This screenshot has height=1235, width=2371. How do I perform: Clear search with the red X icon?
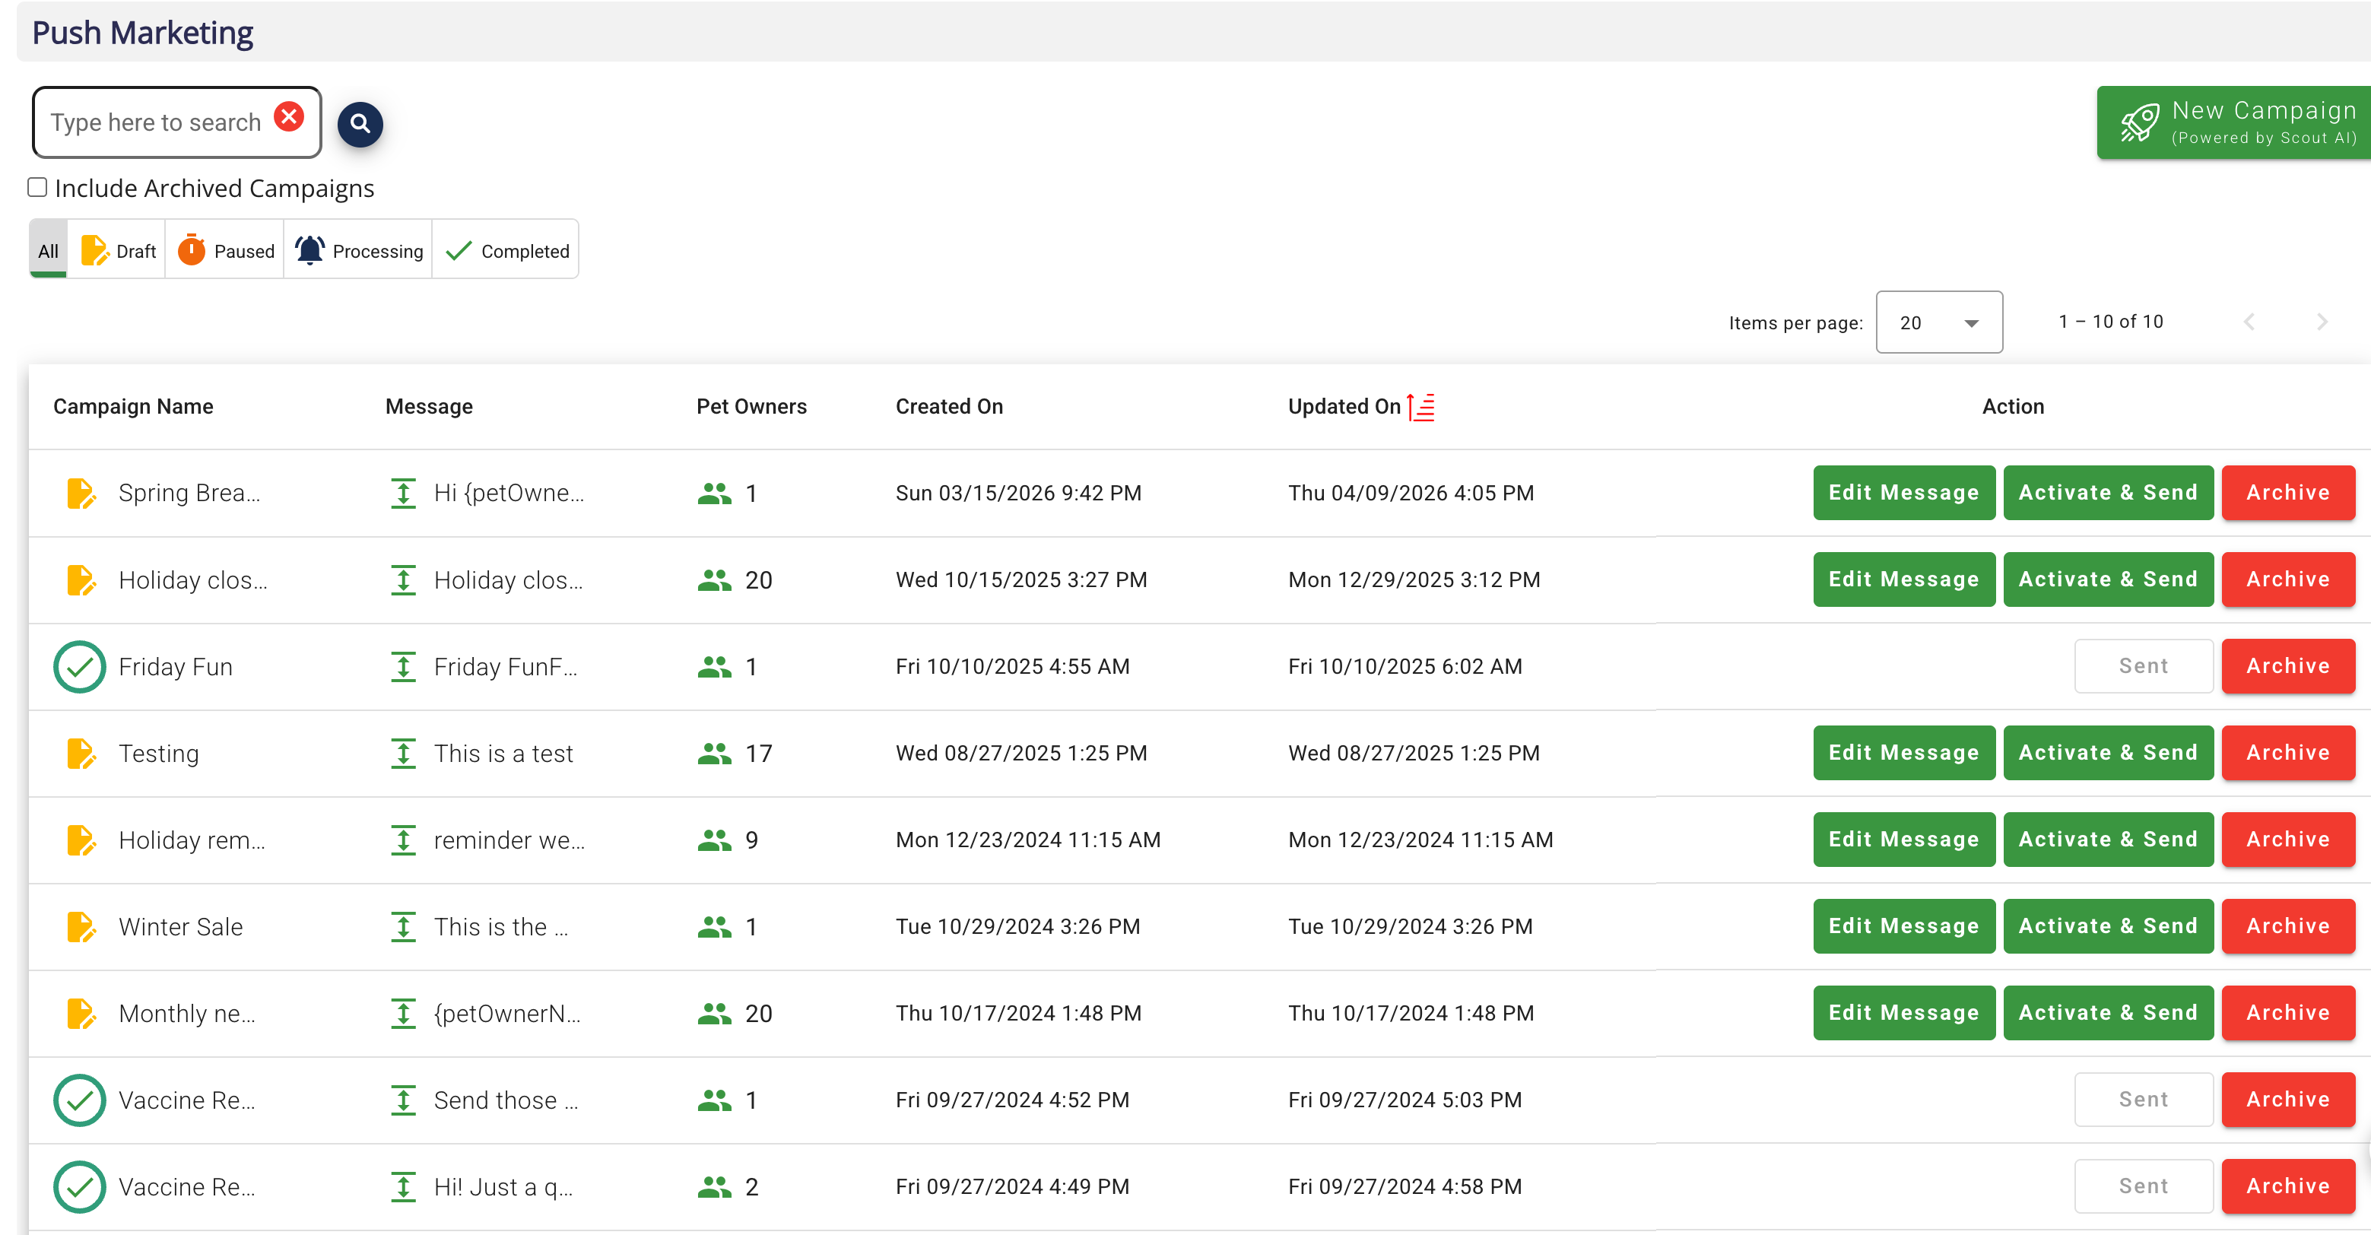coord(289,117)
